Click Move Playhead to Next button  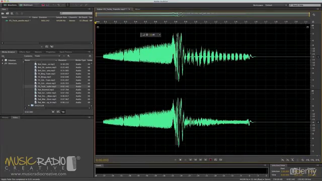point(206,160)
